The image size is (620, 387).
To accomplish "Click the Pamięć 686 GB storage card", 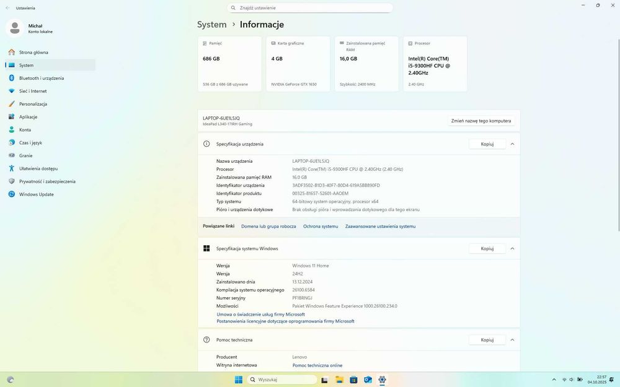I will click(x=229, y=64).
